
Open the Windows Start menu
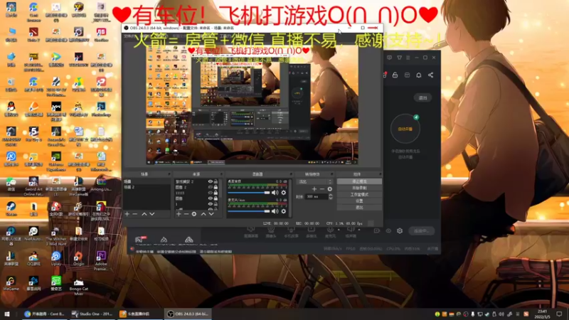click(6, 314)
